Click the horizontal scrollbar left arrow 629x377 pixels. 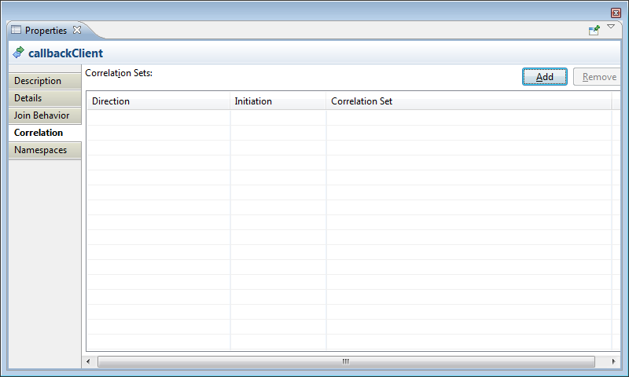tap(90, 361)
